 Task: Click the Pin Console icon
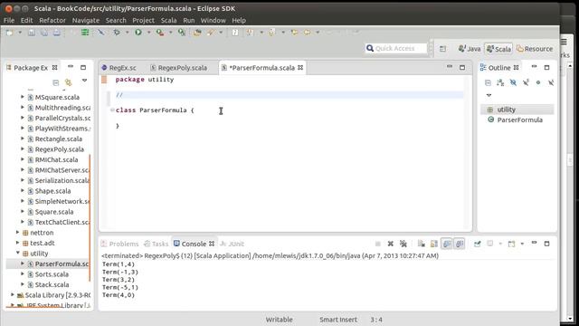click(478, 244)
